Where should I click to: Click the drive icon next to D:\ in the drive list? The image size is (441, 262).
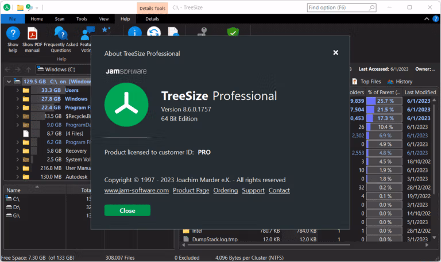tap(9, 207)
